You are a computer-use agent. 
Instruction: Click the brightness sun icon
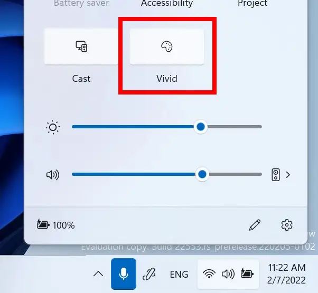53,127
